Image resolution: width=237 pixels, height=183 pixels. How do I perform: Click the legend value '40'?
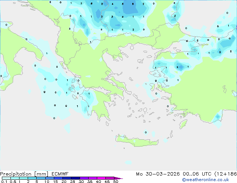pos(98,182)
